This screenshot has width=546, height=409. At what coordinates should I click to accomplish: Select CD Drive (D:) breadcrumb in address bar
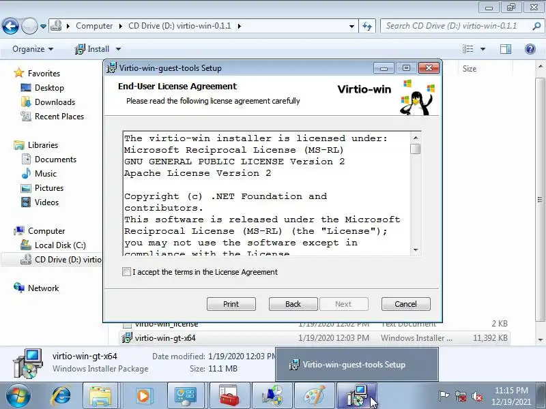(x=179, y=26)
